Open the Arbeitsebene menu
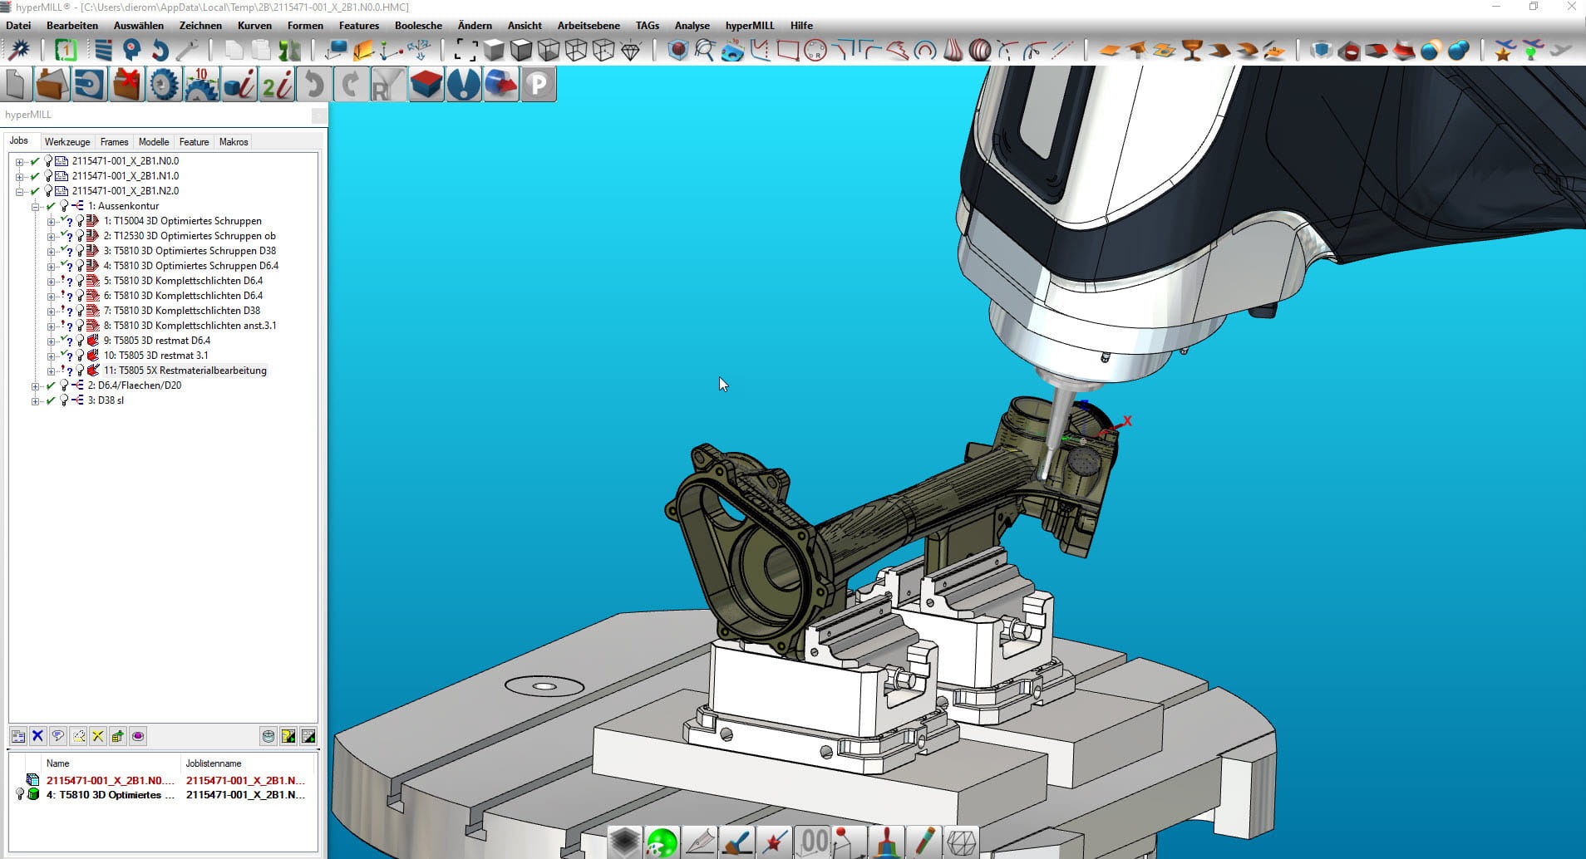 pos(589,26)
